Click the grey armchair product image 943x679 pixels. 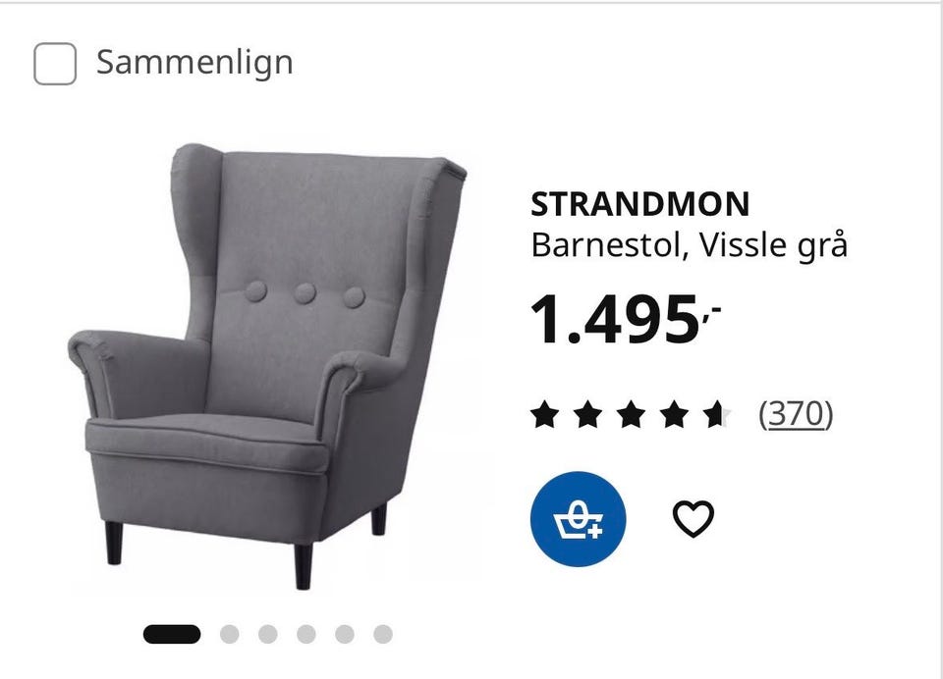[267, 367]
